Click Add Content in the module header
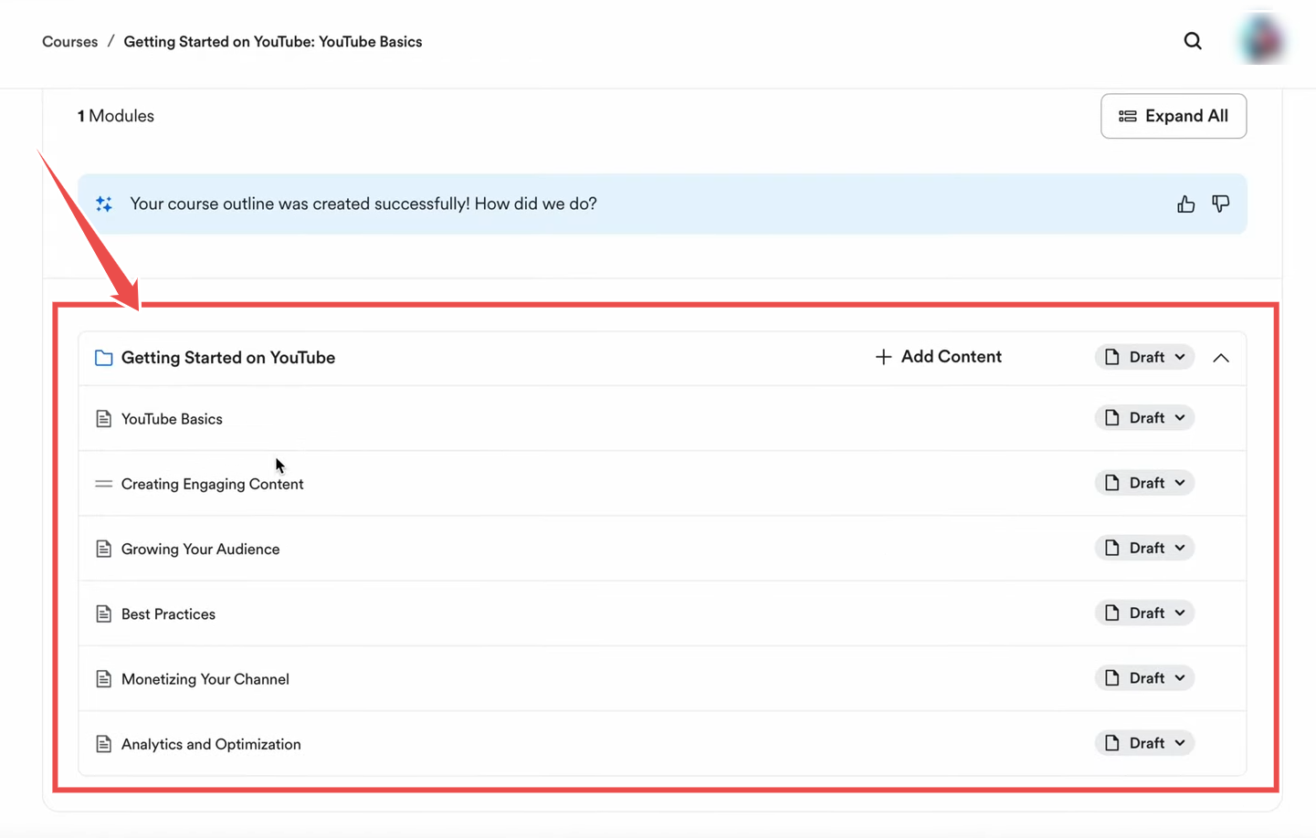The image size is (1316, 838). pyautogui.click(x=938, y=357)
